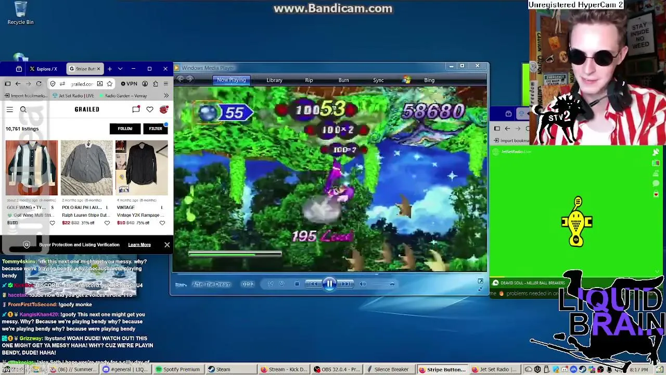The height and width of the screenshot is (375, 666).
Task: Toggle the browser VPN button
Action: pyautogui.click(x=129, y=84)
